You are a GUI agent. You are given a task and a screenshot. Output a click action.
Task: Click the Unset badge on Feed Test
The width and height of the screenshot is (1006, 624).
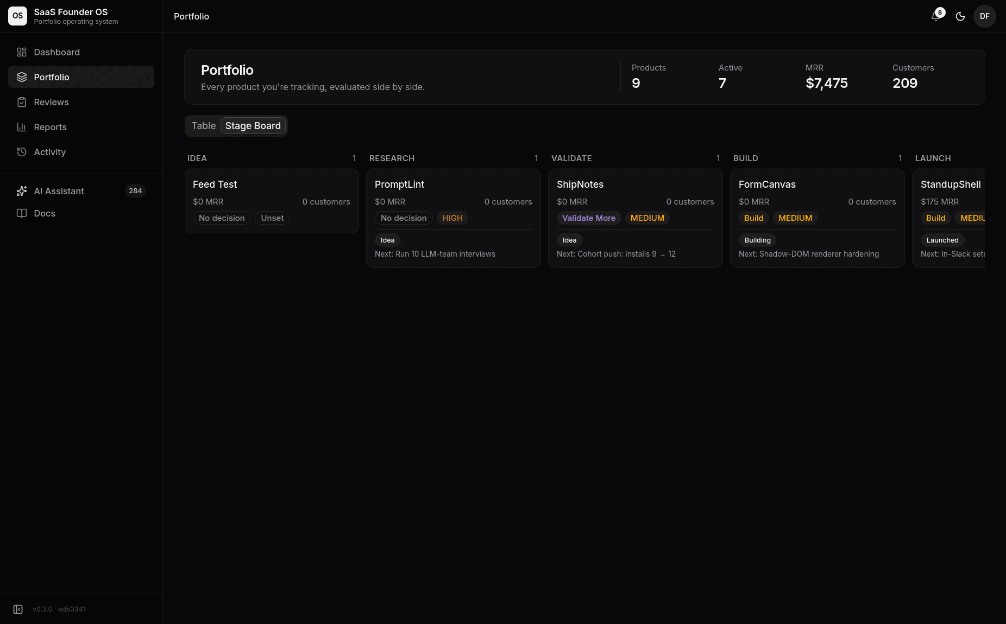click(x=272, y=218)
